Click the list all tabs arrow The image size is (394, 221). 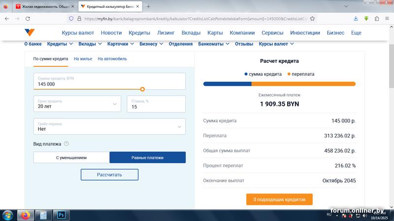(x=346, y=6)
